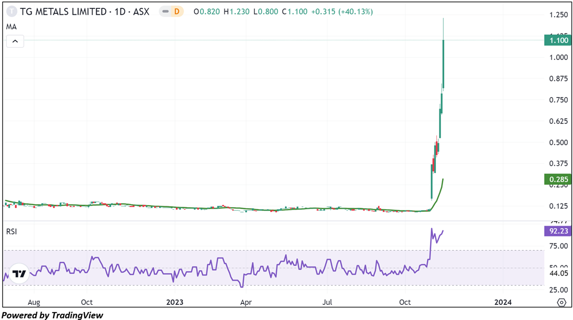Click the Oct 2022 time axis label
Screen dimensions: 573x320
point(87,303)
